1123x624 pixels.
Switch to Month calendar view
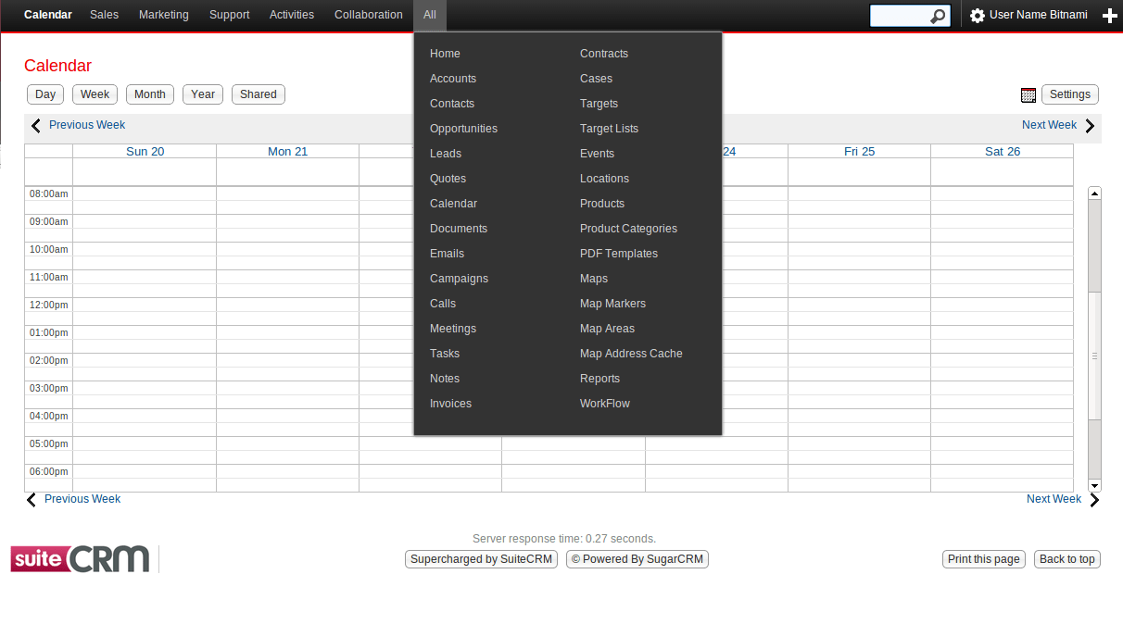tap(149, 94)
